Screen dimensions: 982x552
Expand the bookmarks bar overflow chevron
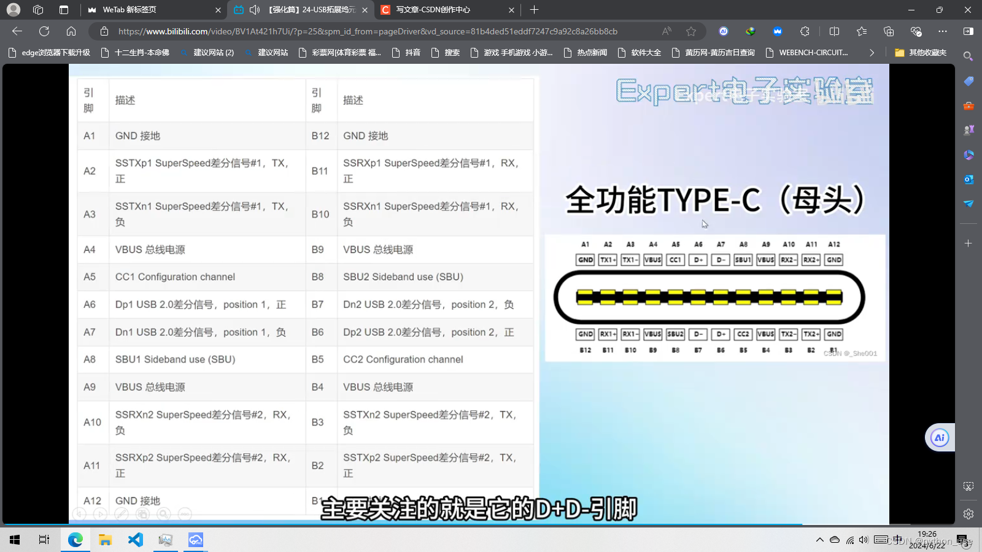872,53
